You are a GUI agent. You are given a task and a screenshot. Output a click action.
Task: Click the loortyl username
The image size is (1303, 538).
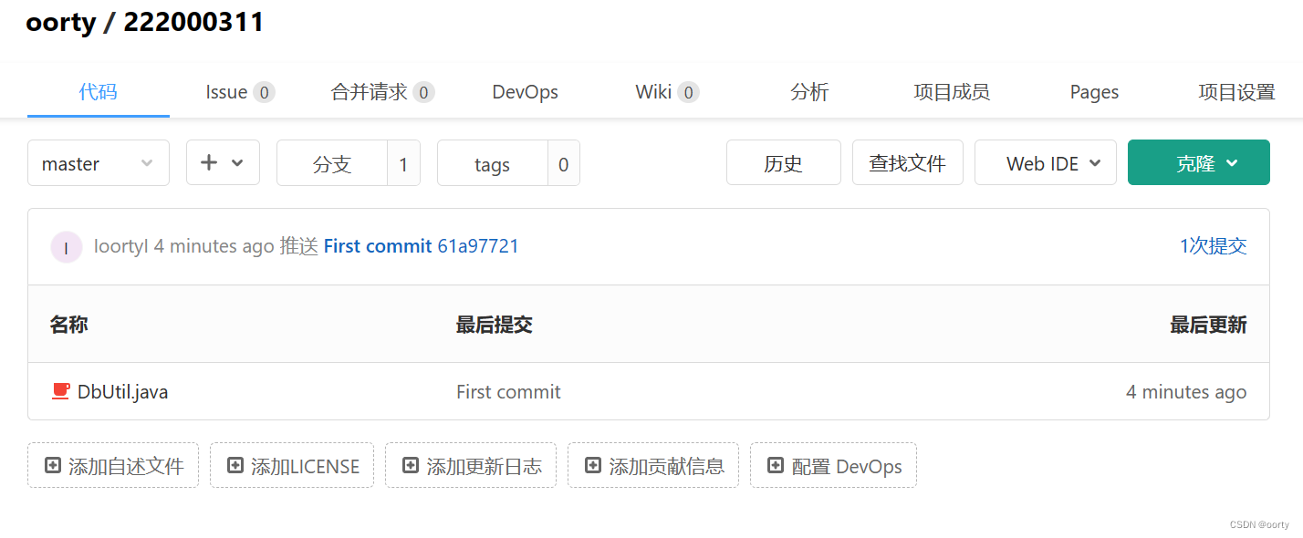[x=120, y=246]
